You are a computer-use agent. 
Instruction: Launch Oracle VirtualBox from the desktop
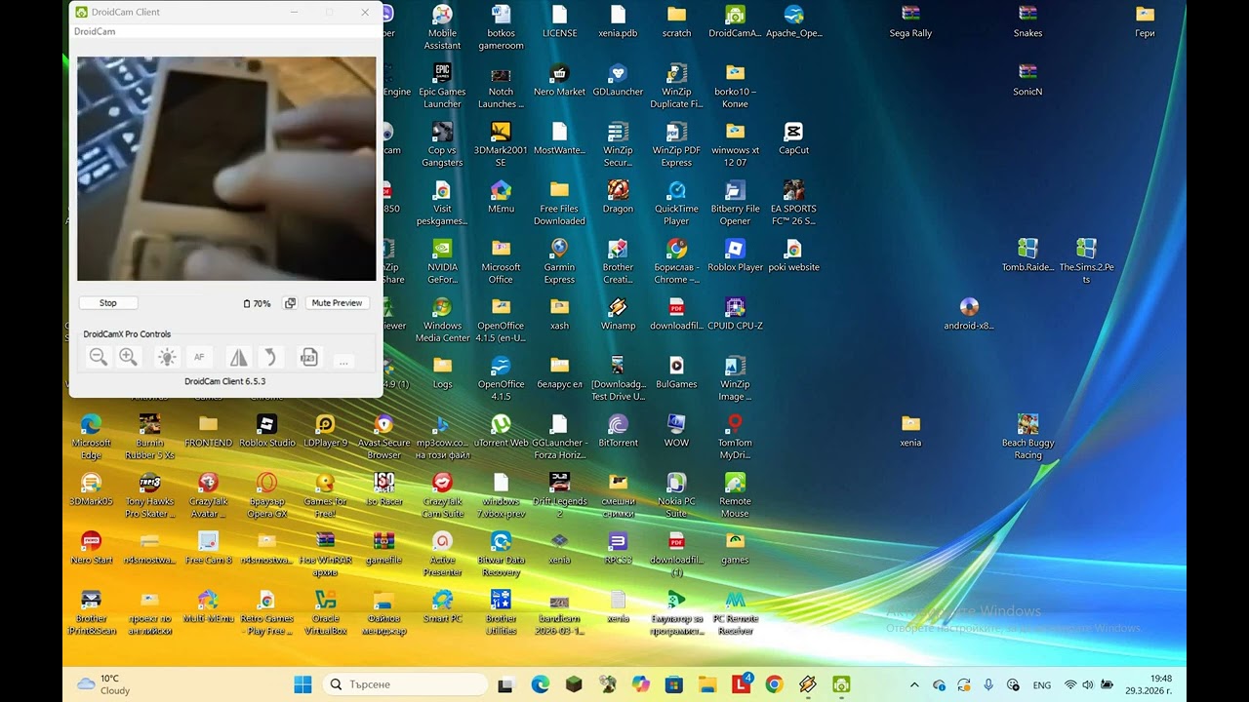[x=325, y=612]
